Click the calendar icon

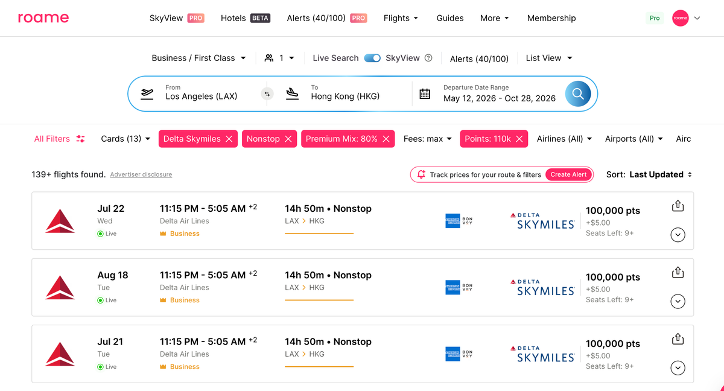click(425, 94)
